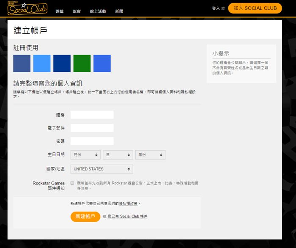Sign up using the first slate-blue square button

[x=22, y=63]
